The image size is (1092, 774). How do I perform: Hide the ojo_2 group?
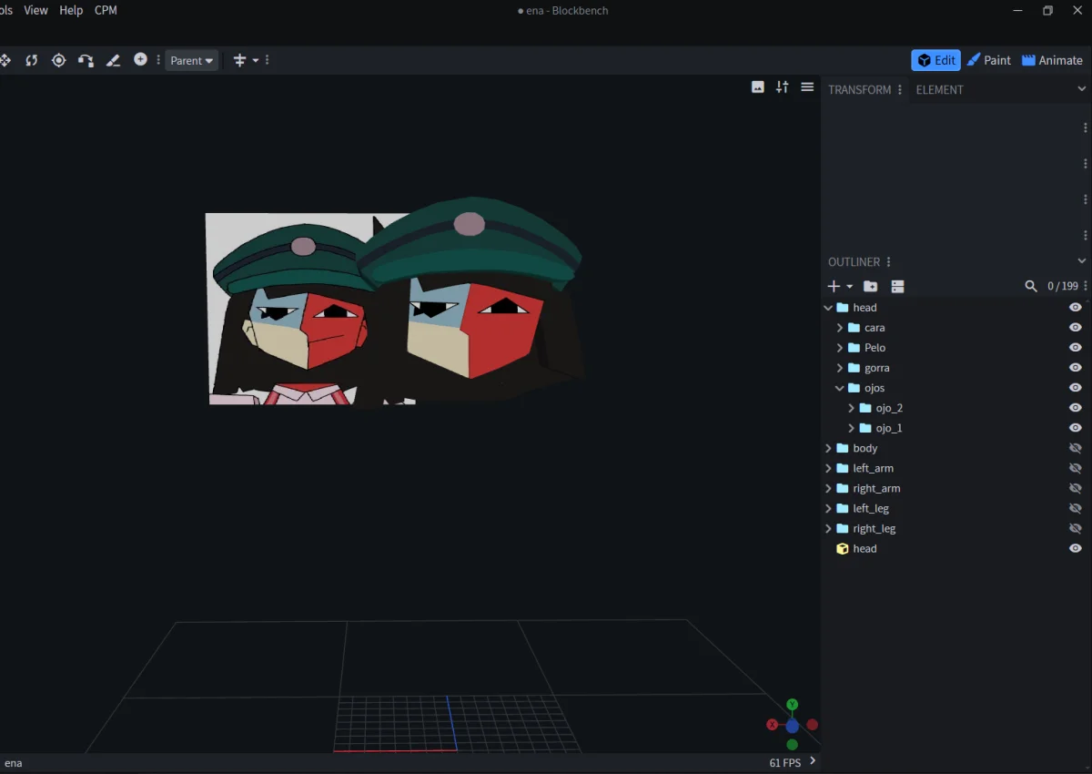pos(1076,408)
